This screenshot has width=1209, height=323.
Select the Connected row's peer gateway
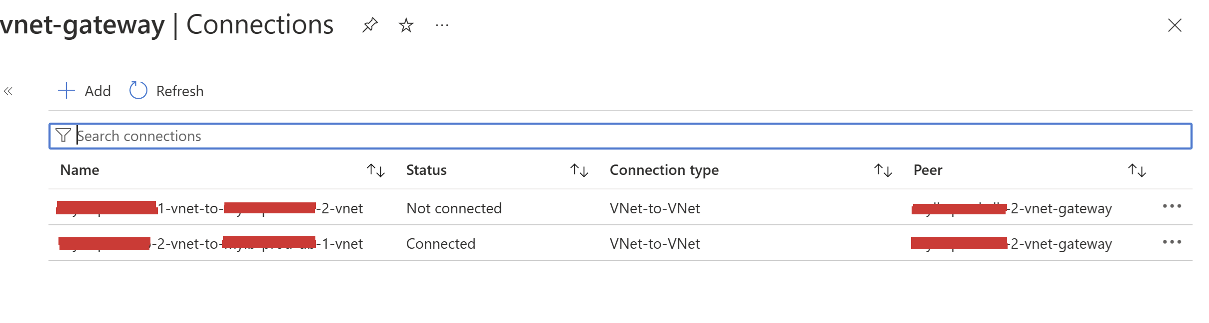[1012, 244]
